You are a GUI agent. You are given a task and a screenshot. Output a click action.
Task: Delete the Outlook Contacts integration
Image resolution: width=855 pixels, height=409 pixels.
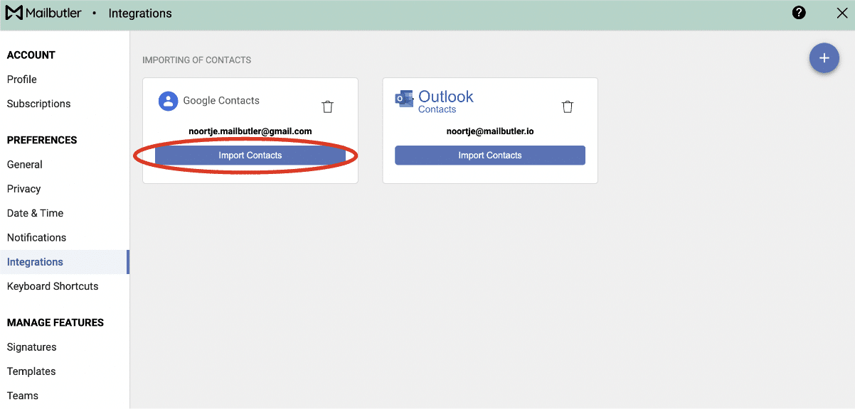(567, 107)
